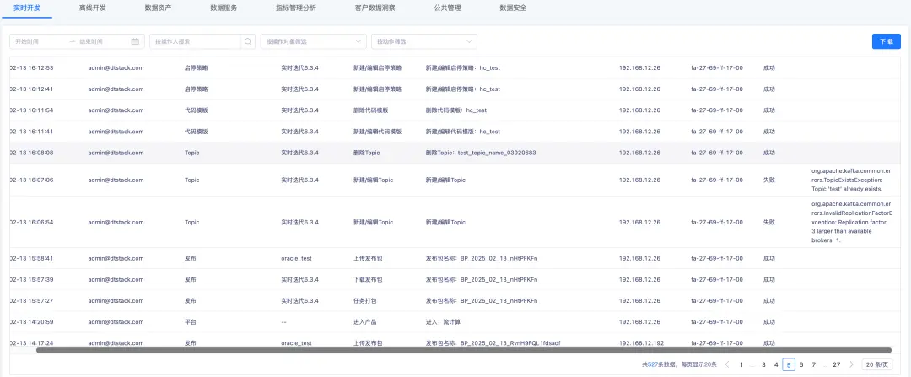Screen dimensions: 911x377
Task: Click 失败 status in the 16:07:06 row
Action: (768, 180)
